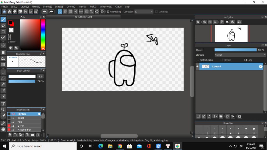Undock the Layer panel
This screenshot has height=150, width=267.
click(x=263, y=45)
